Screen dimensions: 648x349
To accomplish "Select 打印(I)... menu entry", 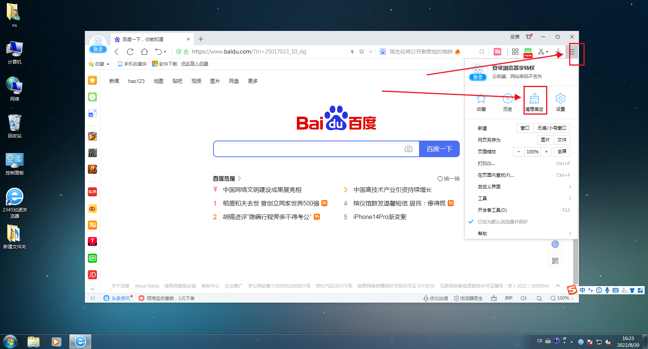I will pos(521,163).
